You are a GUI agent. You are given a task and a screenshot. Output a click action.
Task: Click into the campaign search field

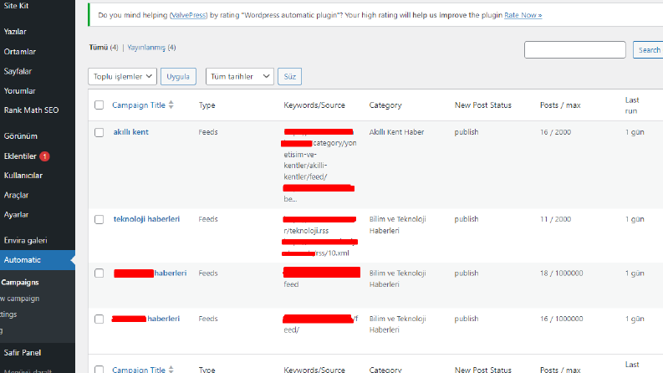tap(575, 50)
